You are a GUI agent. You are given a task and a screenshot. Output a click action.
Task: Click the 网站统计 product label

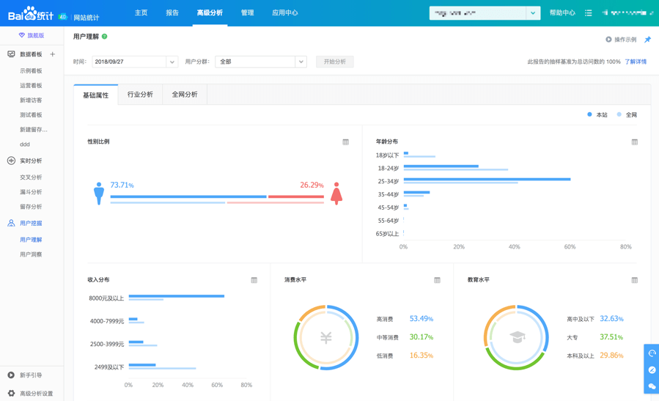point(86,18)
